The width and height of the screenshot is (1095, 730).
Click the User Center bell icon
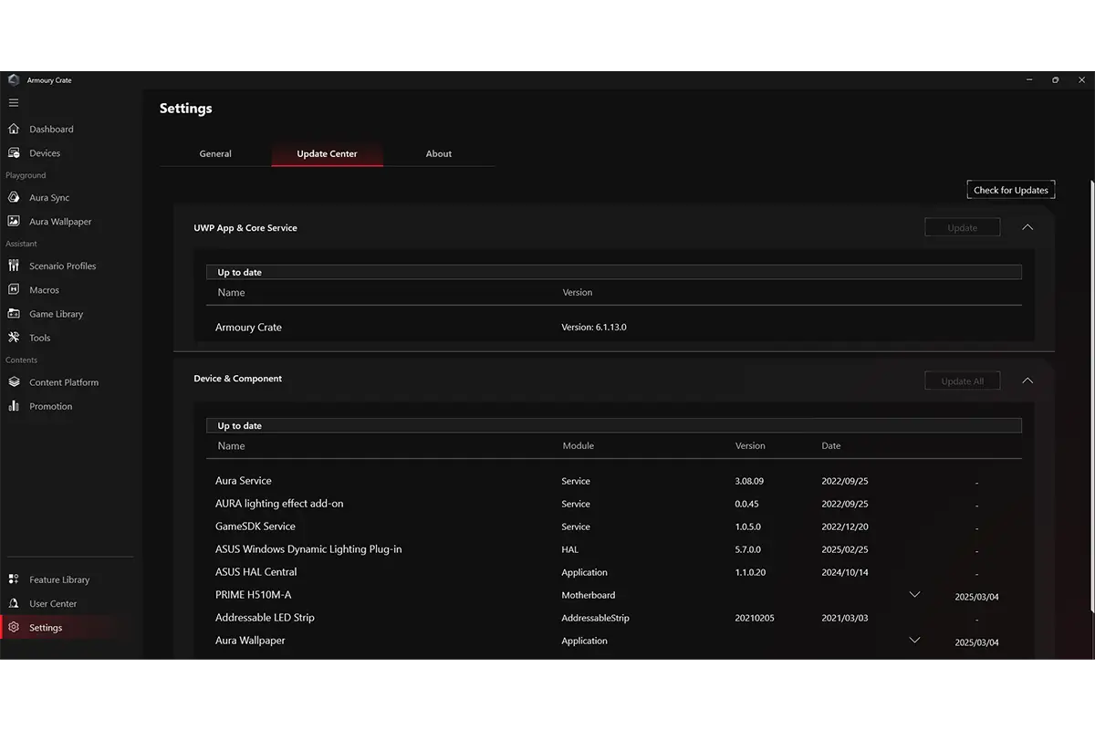(x=14, y=603)
